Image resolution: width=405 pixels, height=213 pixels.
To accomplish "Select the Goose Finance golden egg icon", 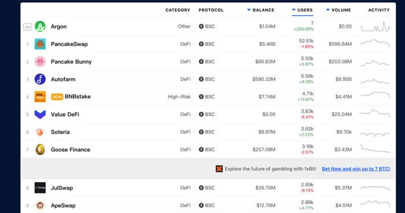I will [x=40, y=149].
